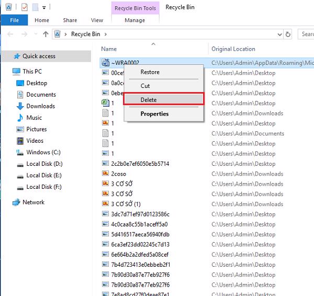Open Music in navigation pane
The height and width of the screenshot is (296, 314).
point(34,118)
